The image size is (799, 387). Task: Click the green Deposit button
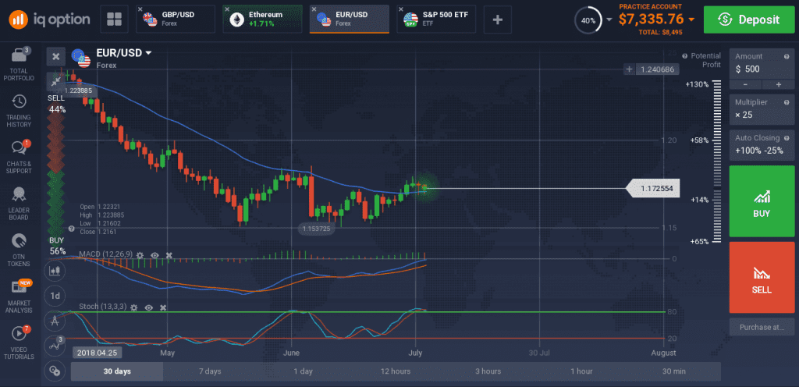point(748,20)
